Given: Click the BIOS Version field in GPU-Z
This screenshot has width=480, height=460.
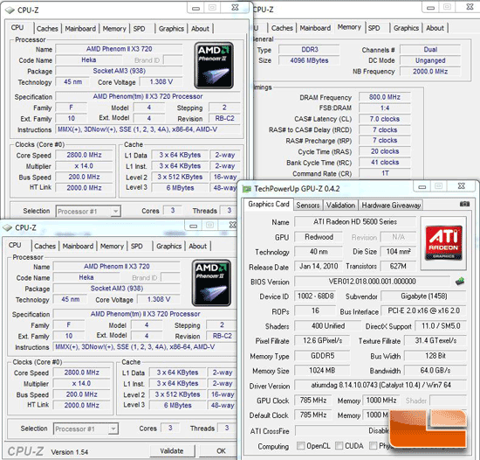Looking at the screenshot, I should 373,282.
